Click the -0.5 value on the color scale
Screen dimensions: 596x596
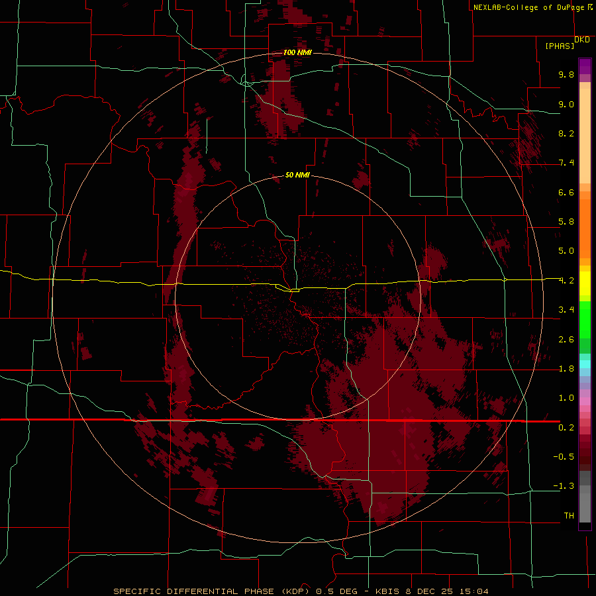pyautogui.click(x=564, y=457)
